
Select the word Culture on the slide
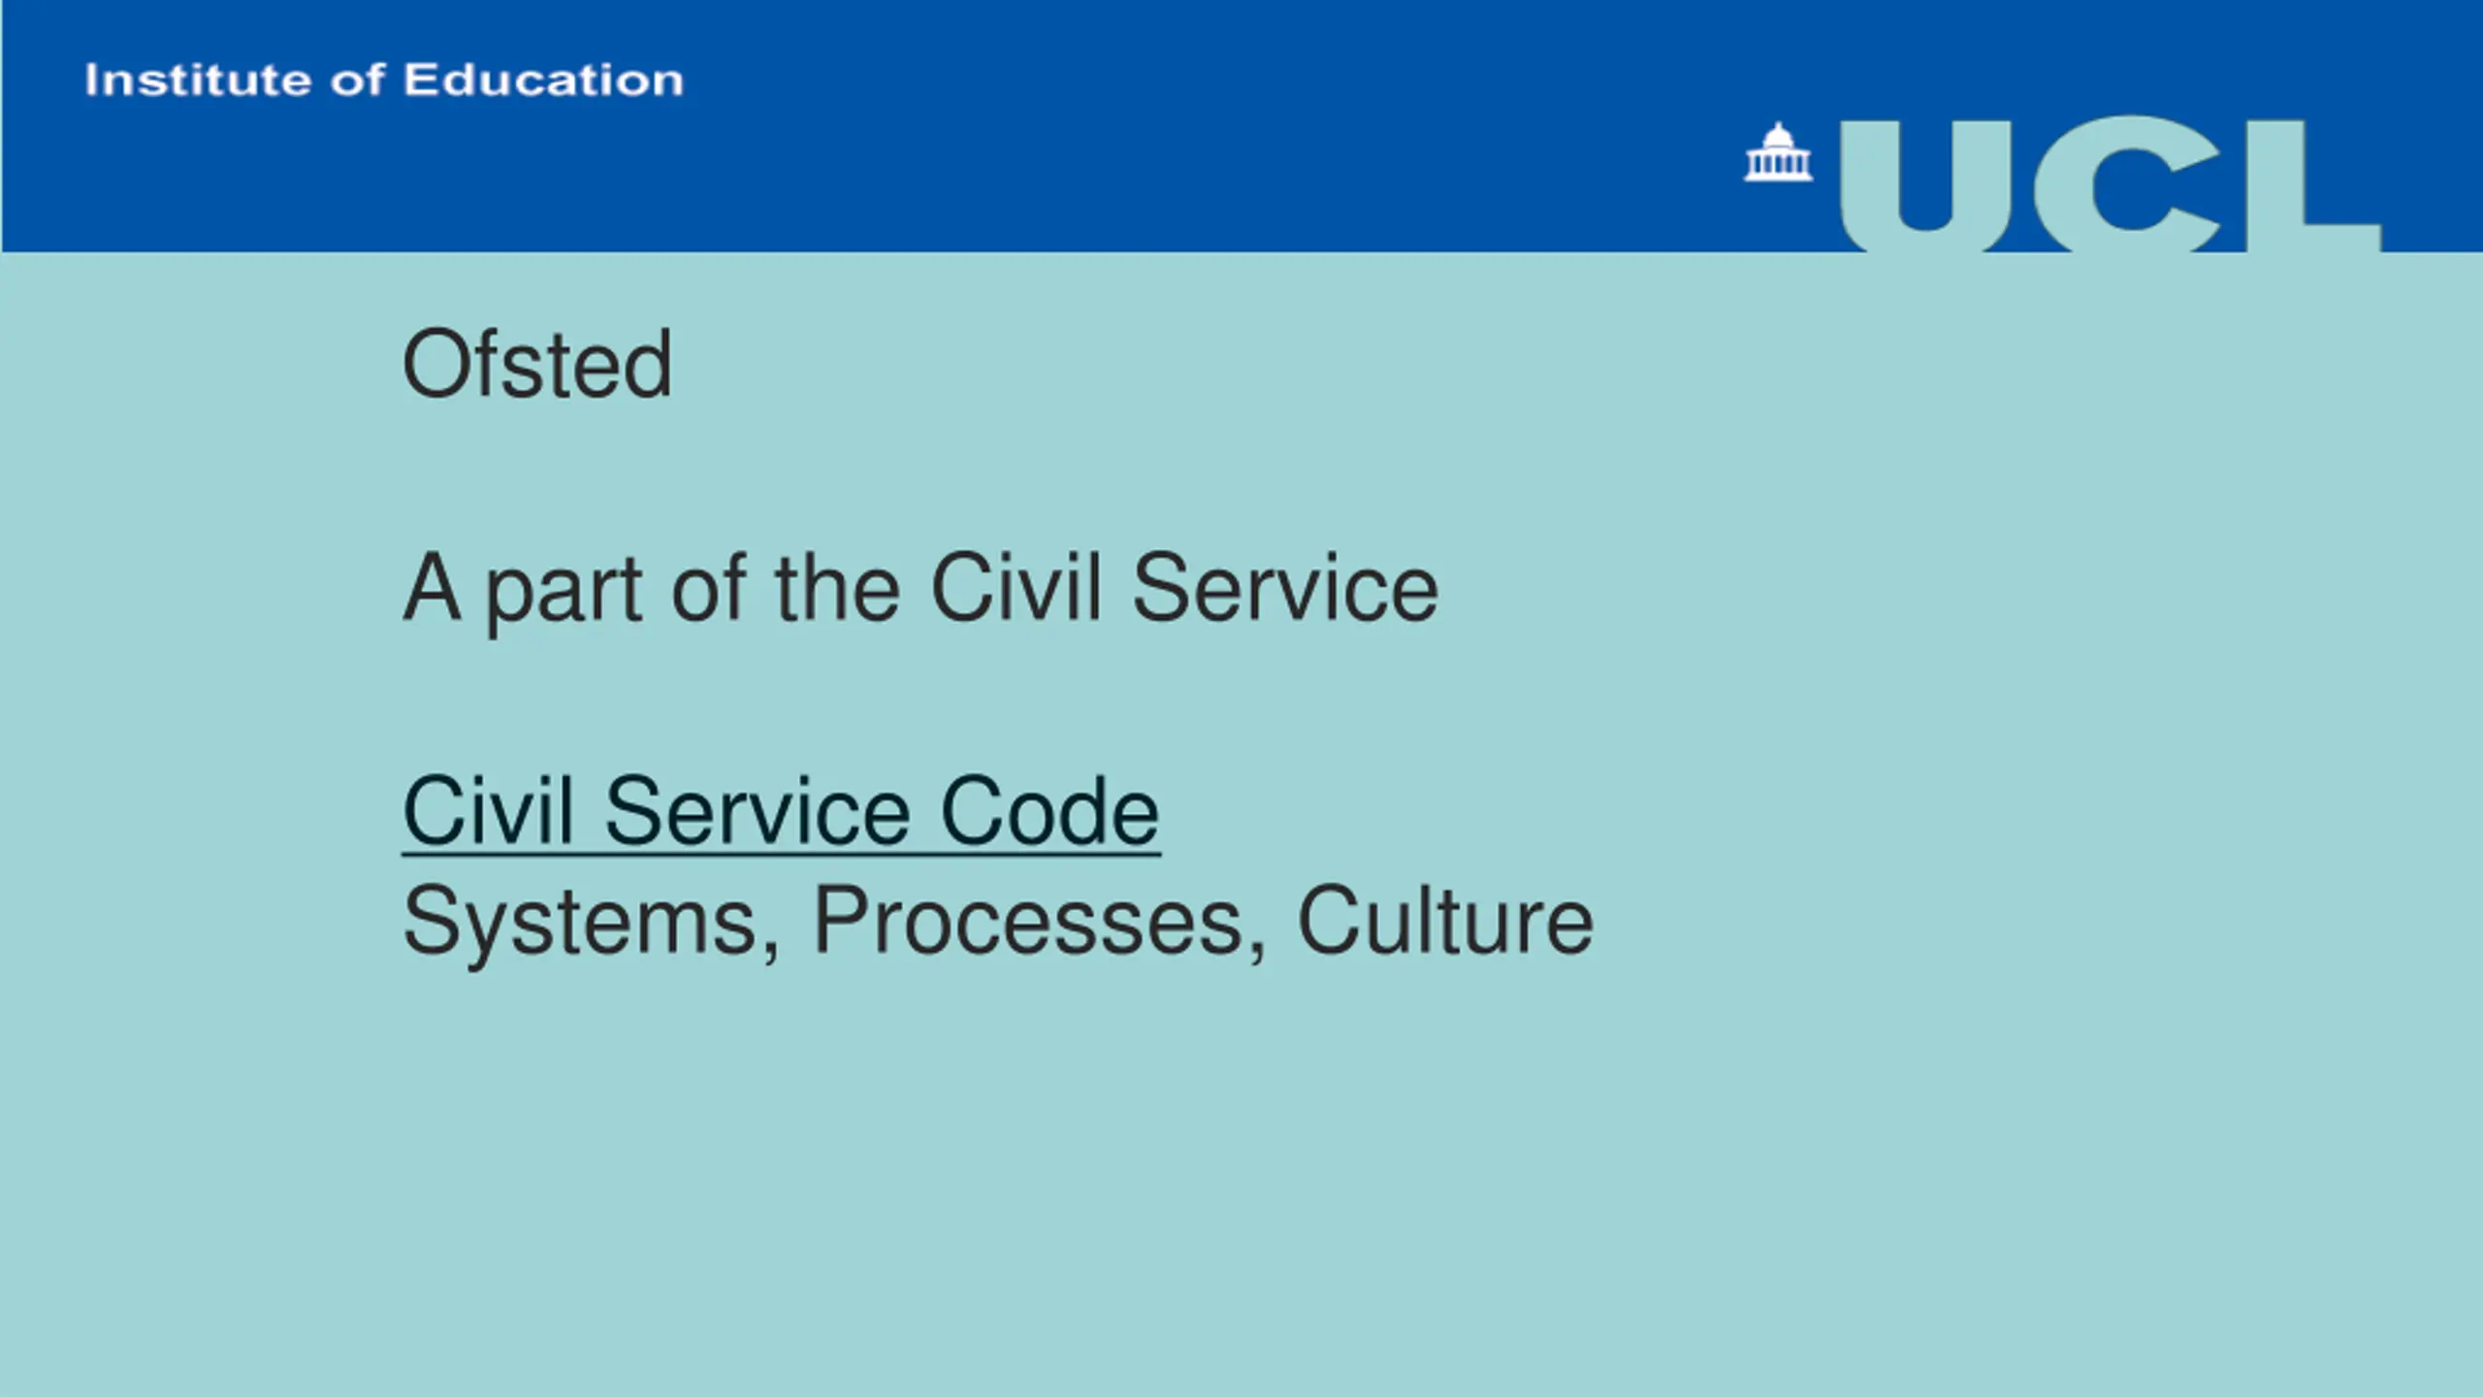(1445, 920)
